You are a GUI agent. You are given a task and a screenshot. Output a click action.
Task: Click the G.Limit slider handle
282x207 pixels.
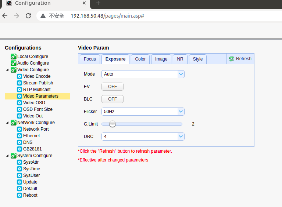tap(113, 124)
